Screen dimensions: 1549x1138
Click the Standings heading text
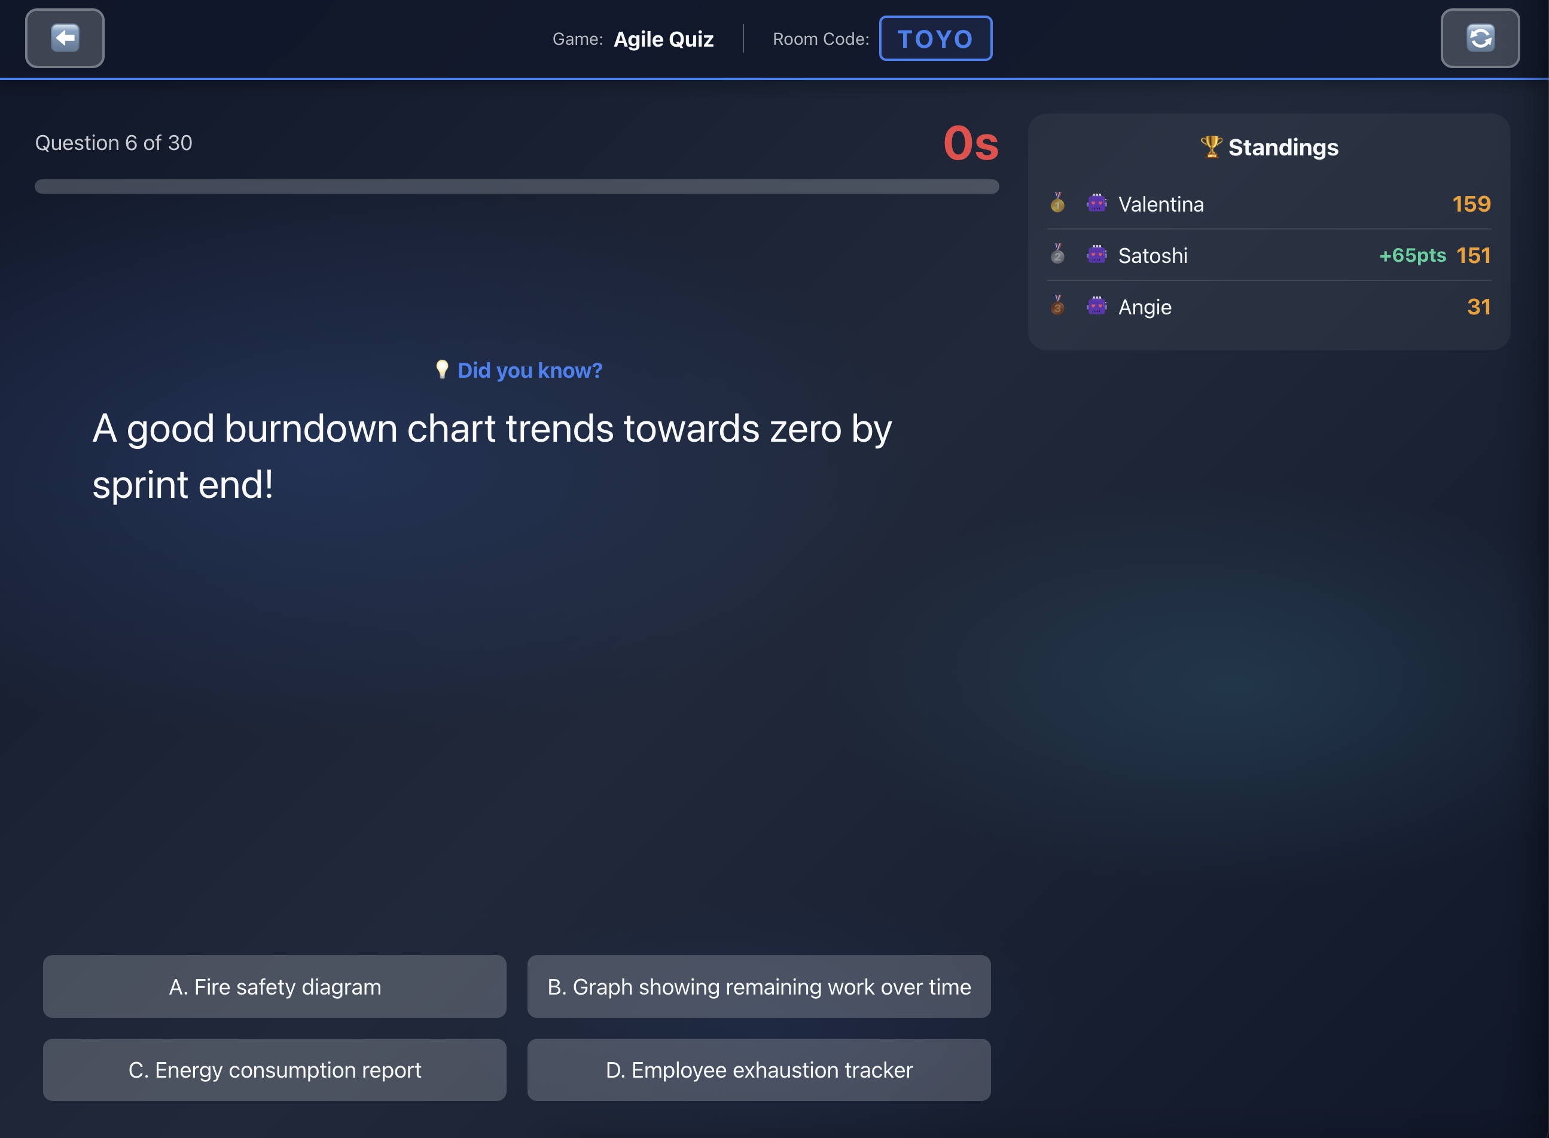point(1283,148)
